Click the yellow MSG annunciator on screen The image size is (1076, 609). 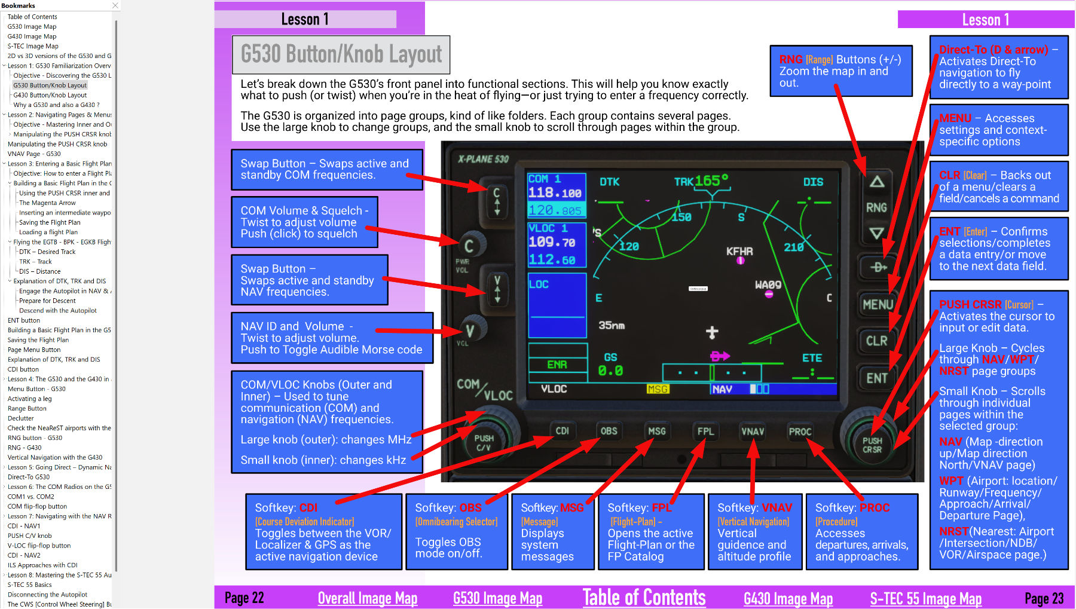(658, 389)
